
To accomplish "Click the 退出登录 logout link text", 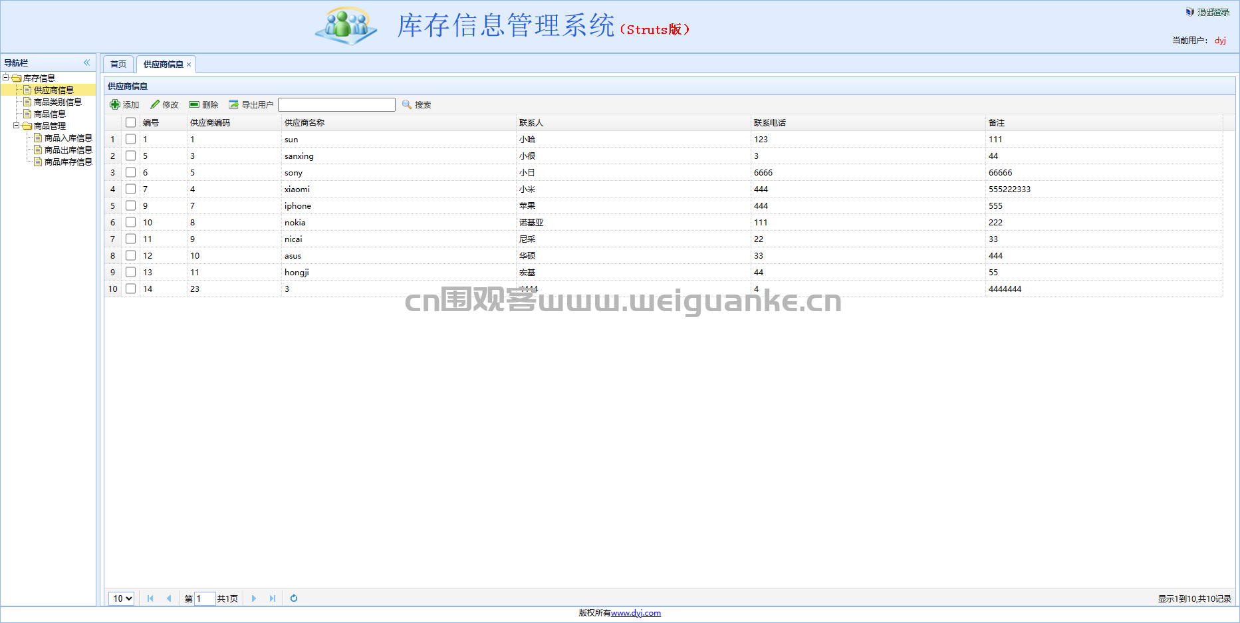I will 1213,12.
